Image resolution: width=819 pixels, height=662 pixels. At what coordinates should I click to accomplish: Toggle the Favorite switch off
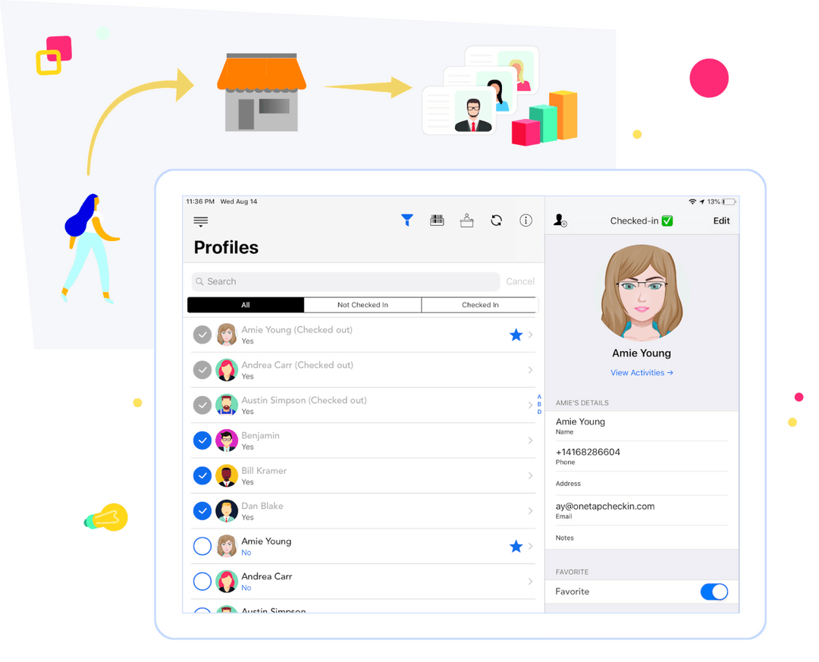click(714, 591)
